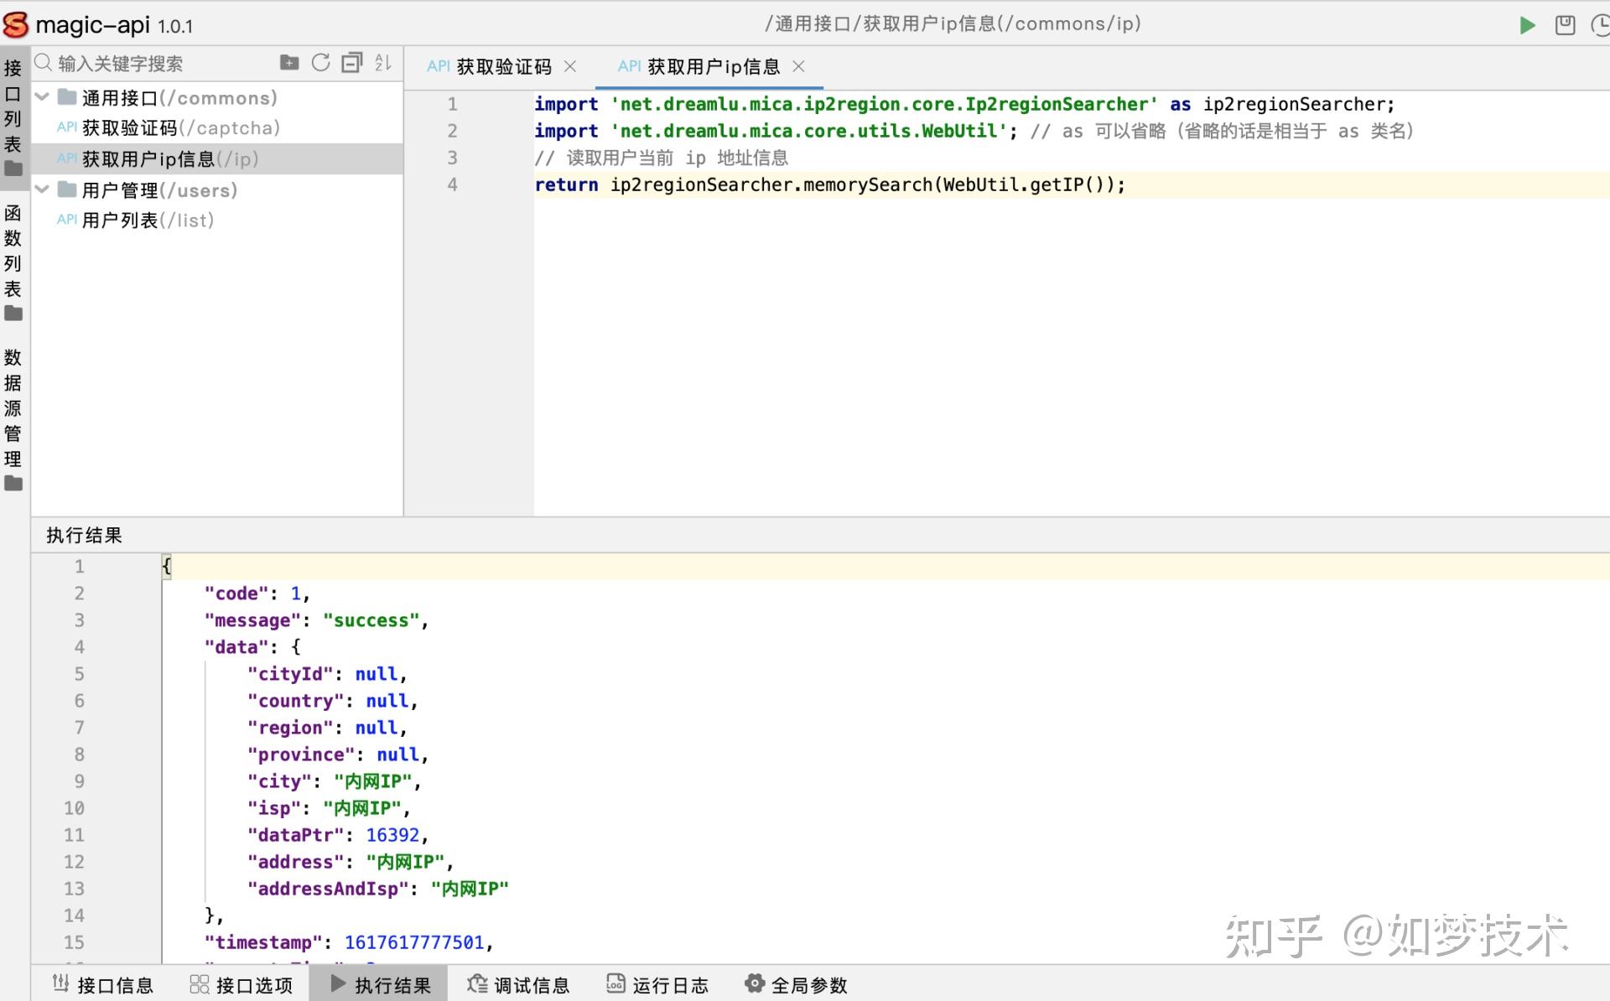Open history via the clock icon
The image size is (1610, 1001).
pyautogui.click(x=1601, y=24)
